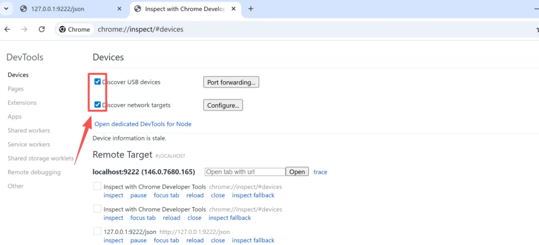Viewport: 539px width, 245px height.
Task: Open the tab search chevron in tab strip
Action: [6, 9]
